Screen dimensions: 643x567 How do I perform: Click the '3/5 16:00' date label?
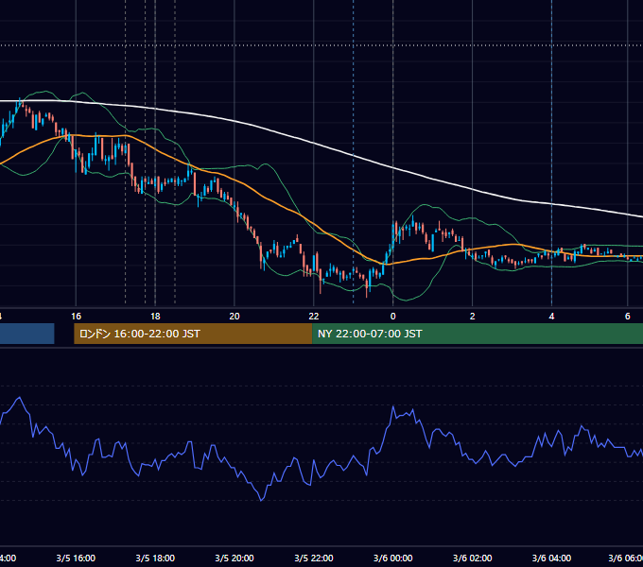click(76, 558)
